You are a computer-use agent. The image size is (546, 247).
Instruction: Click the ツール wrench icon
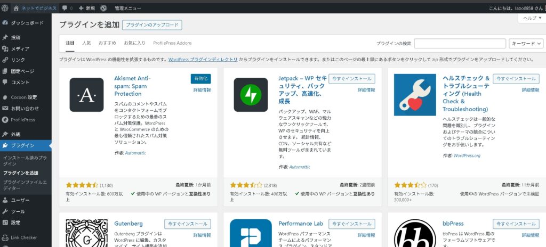point(5,211)
